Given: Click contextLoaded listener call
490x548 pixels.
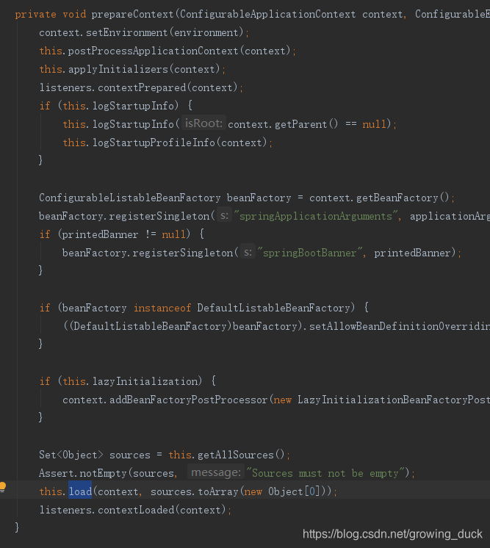Looking at the screenshot, I should pos(136,510).
